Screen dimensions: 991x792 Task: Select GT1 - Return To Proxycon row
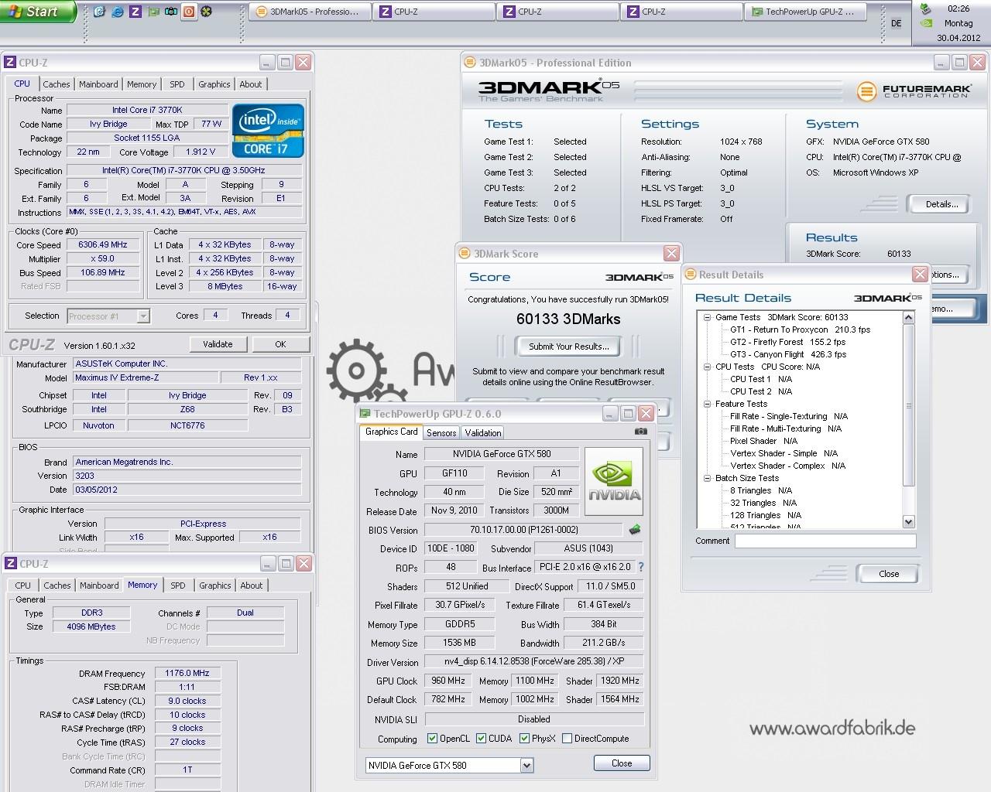(x=800, y=329)
